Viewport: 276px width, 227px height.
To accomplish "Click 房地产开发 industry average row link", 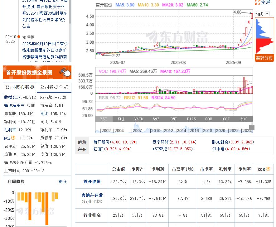I will (92, 195).
